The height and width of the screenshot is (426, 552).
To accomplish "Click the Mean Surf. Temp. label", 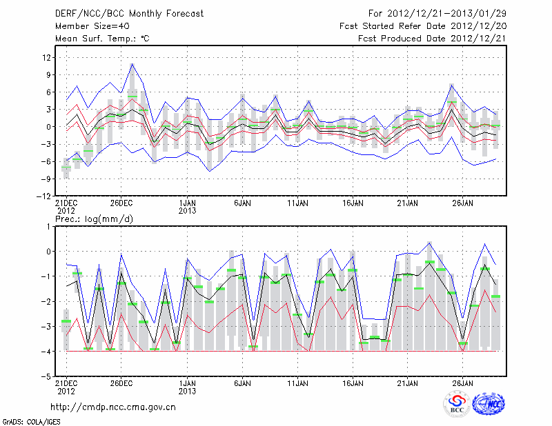I will (x=102, y=39).
